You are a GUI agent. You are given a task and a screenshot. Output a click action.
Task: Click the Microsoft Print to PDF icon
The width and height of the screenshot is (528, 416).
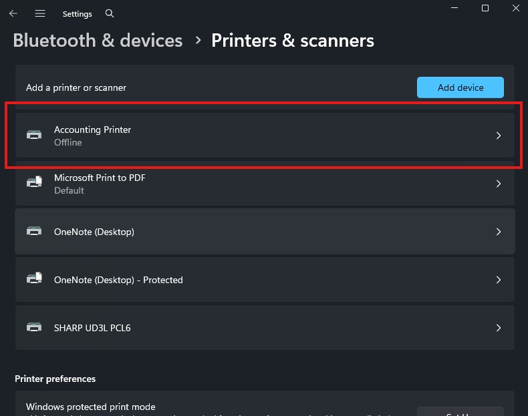(34, 183)
